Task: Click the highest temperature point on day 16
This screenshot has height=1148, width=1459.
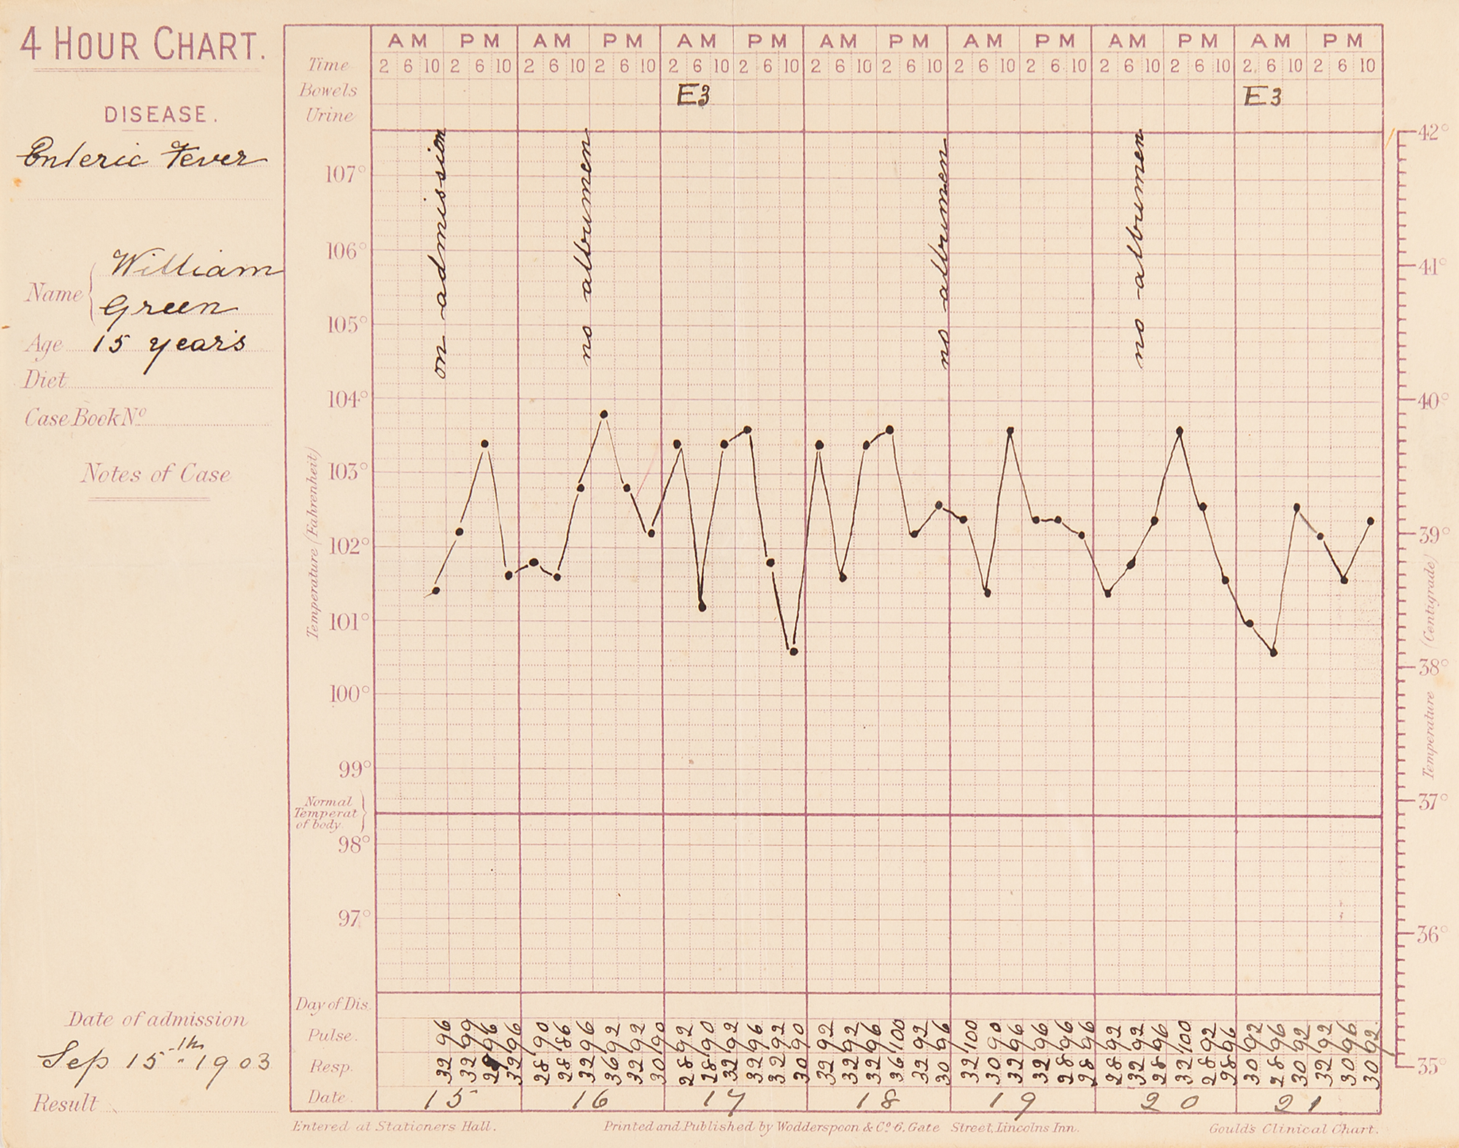Action: point(604,415)
